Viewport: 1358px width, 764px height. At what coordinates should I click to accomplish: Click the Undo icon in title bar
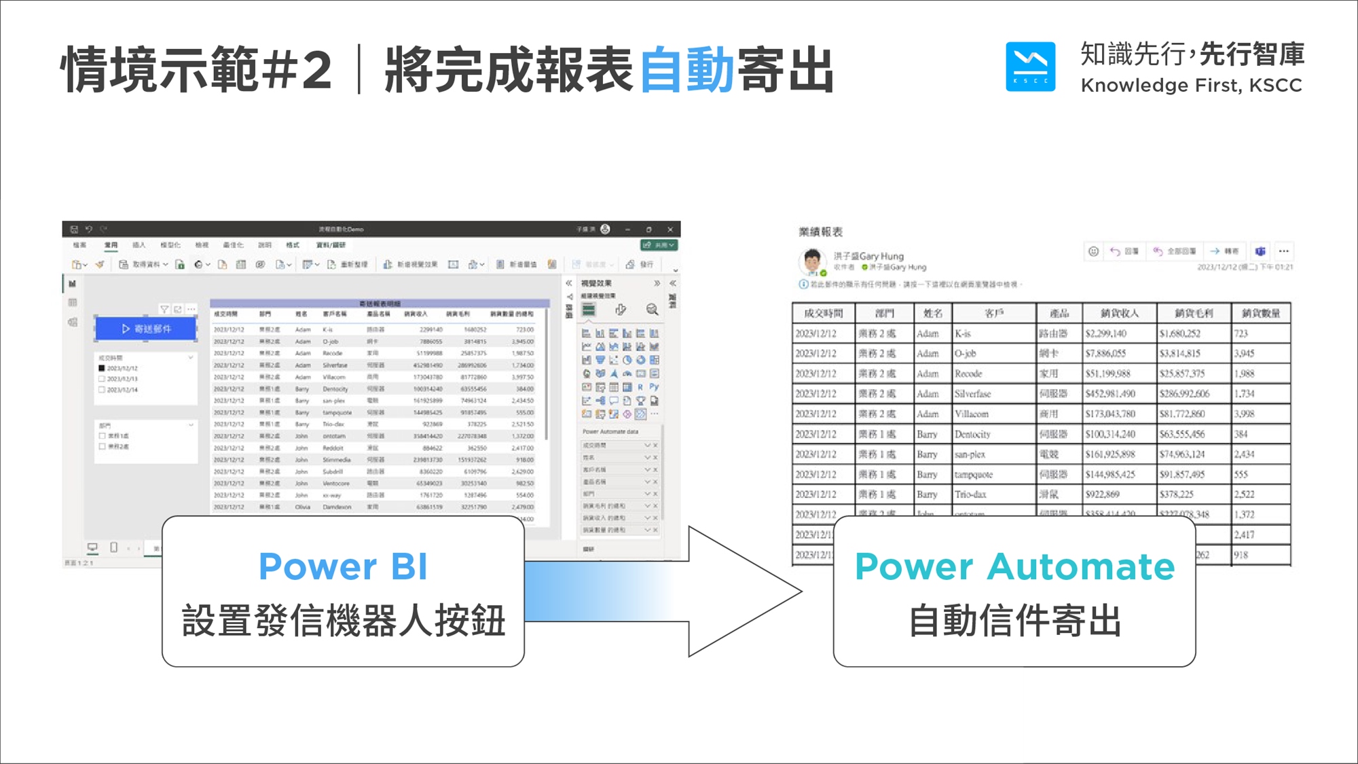[88, 230]
